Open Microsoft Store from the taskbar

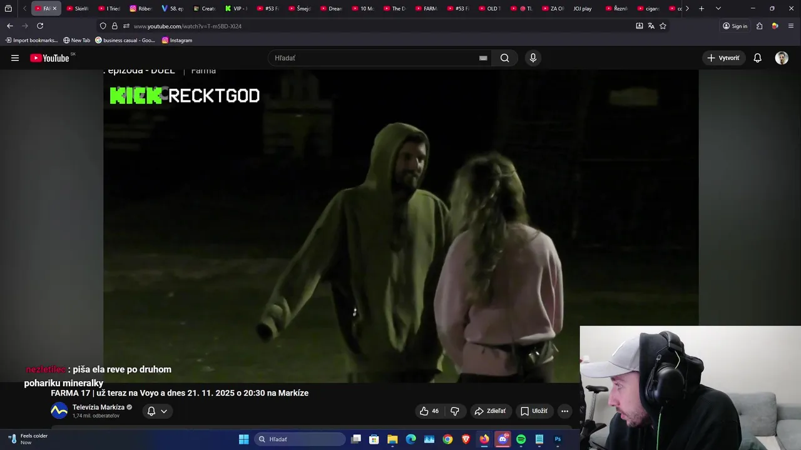tap(374, 439)
